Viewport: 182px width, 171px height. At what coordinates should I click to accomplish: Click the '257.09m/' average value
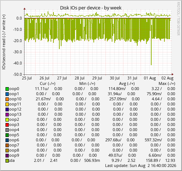[x=118, y=99]
